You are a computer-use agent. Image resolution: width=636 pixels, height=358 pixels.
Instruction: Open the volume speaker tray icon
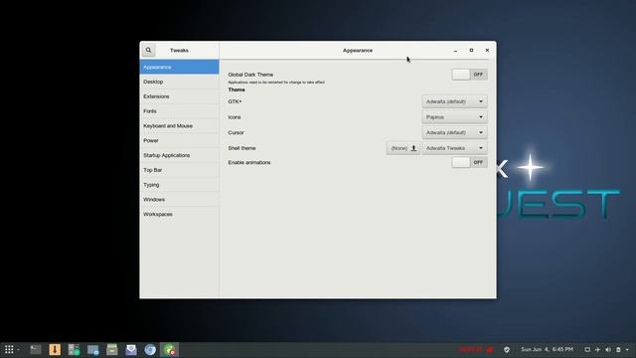608,349
